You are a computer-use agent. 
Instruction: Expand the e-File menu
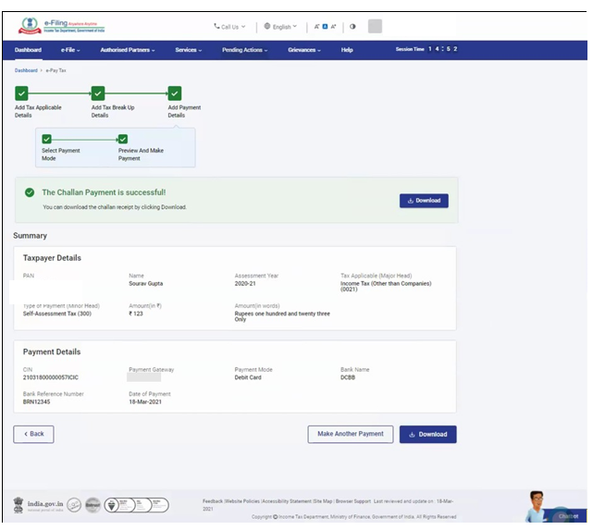70,50
